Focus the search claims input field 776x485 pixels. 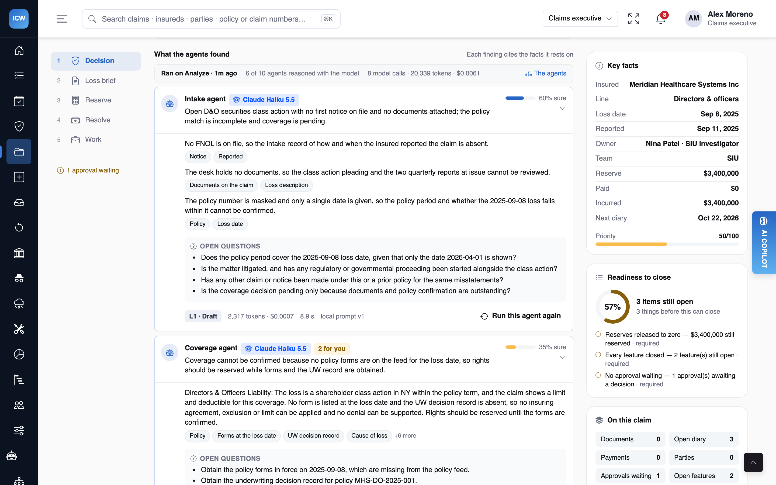[x=211, y=19]
